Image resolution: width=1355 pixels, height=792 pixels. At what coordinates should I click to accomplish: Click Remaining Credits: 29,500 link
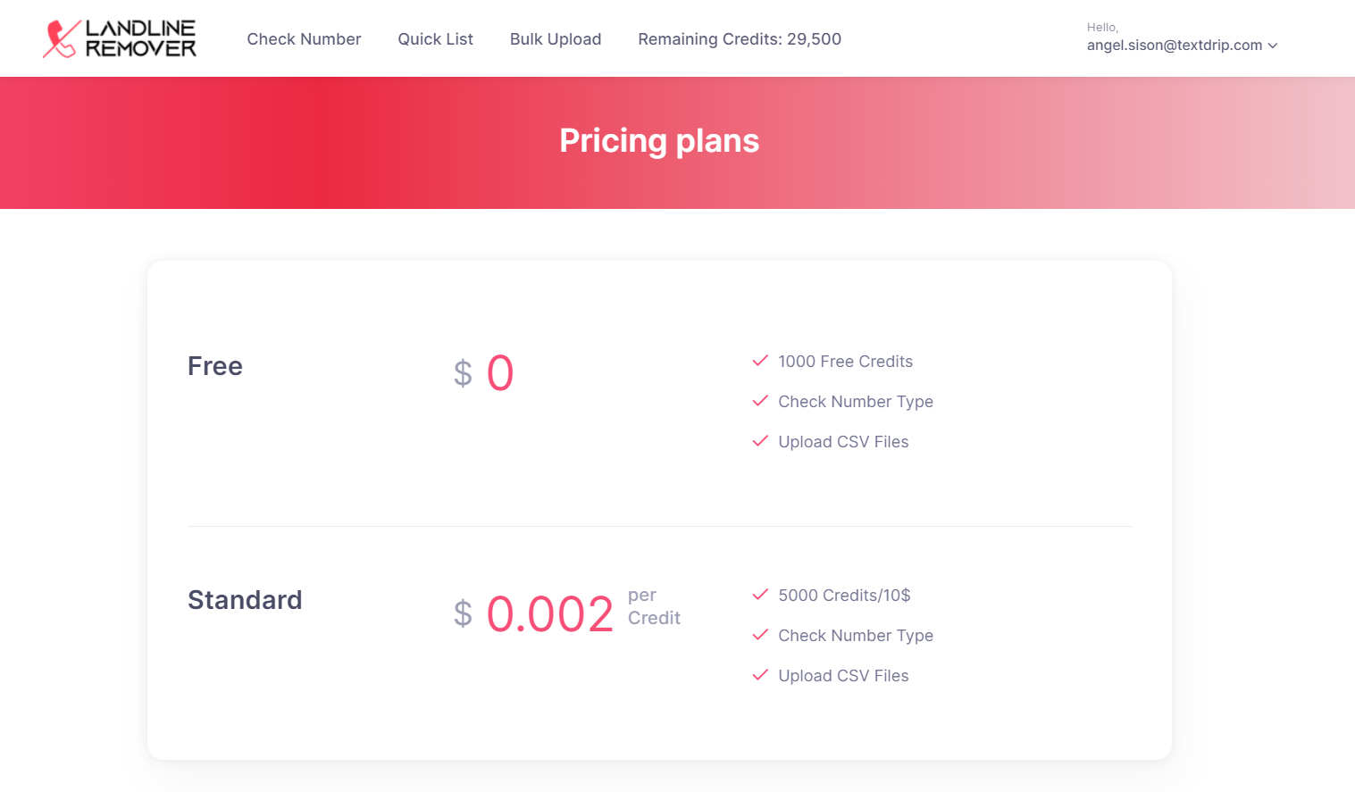tap(740, 39)
